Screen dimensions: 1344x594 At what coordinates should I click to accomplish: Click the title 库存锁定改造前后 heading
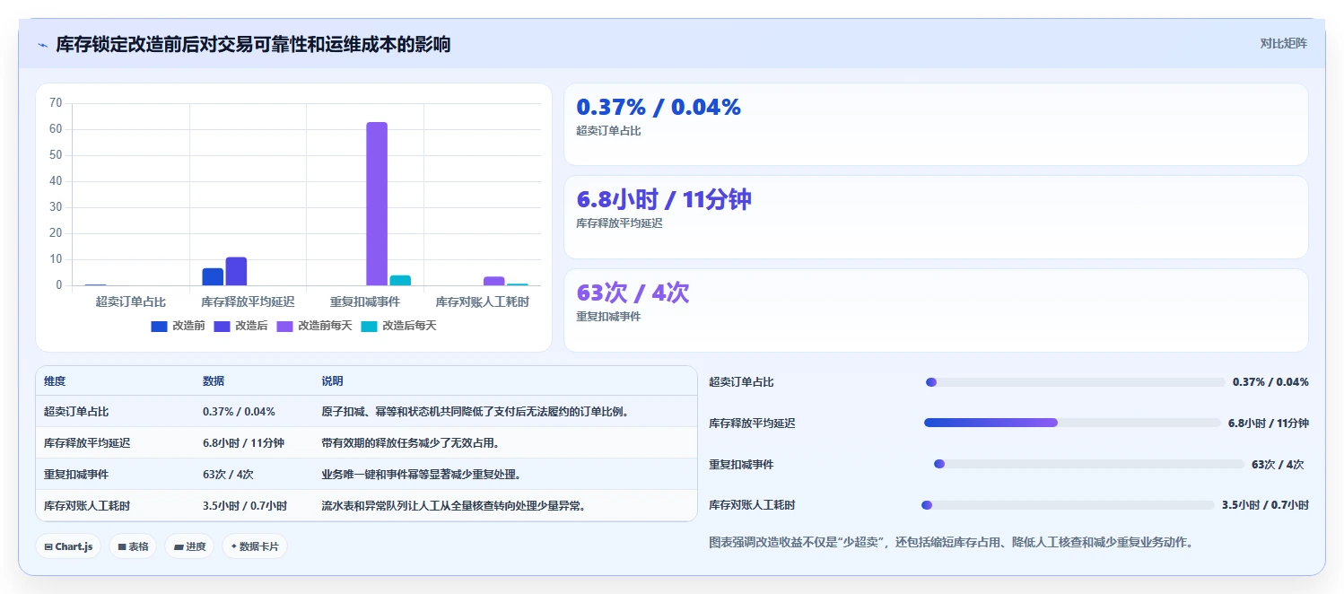253,44
